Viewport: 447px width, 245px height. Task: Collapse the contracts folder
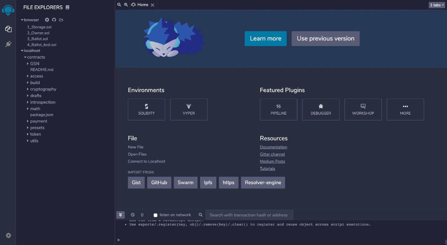coord(25,57)
